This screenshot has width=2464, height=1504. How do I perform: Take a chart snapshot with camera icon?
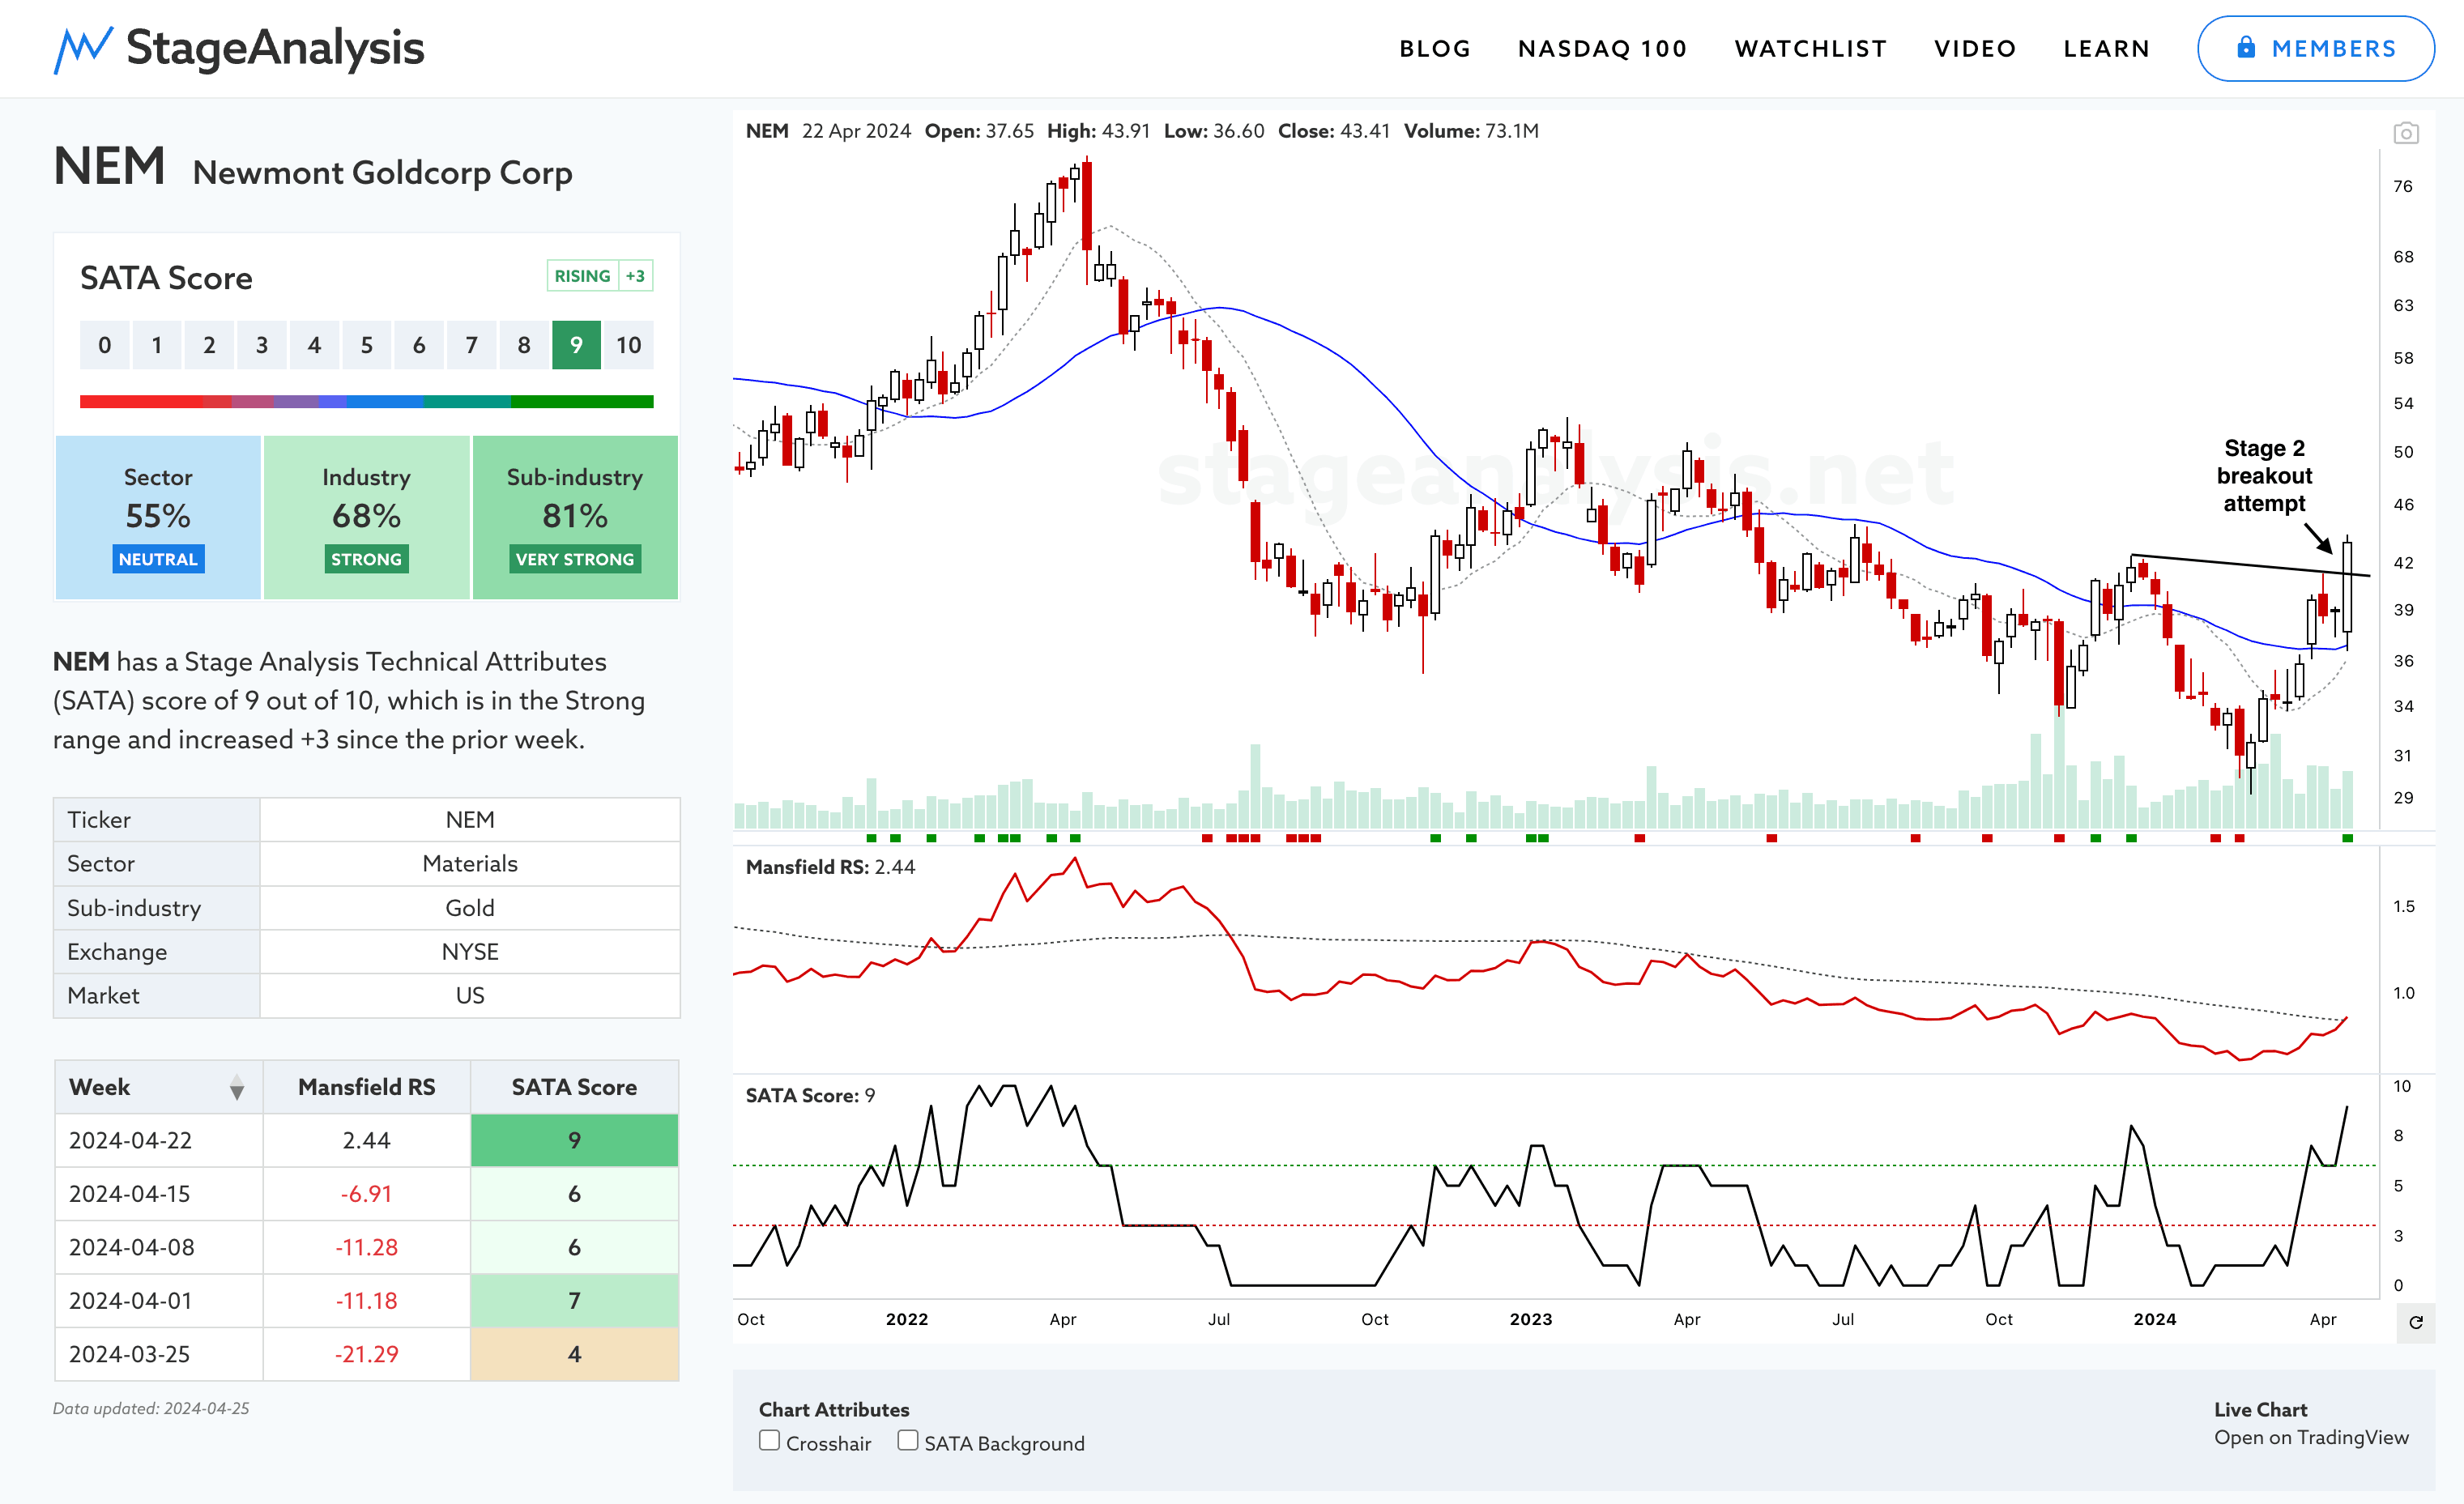2405,133
